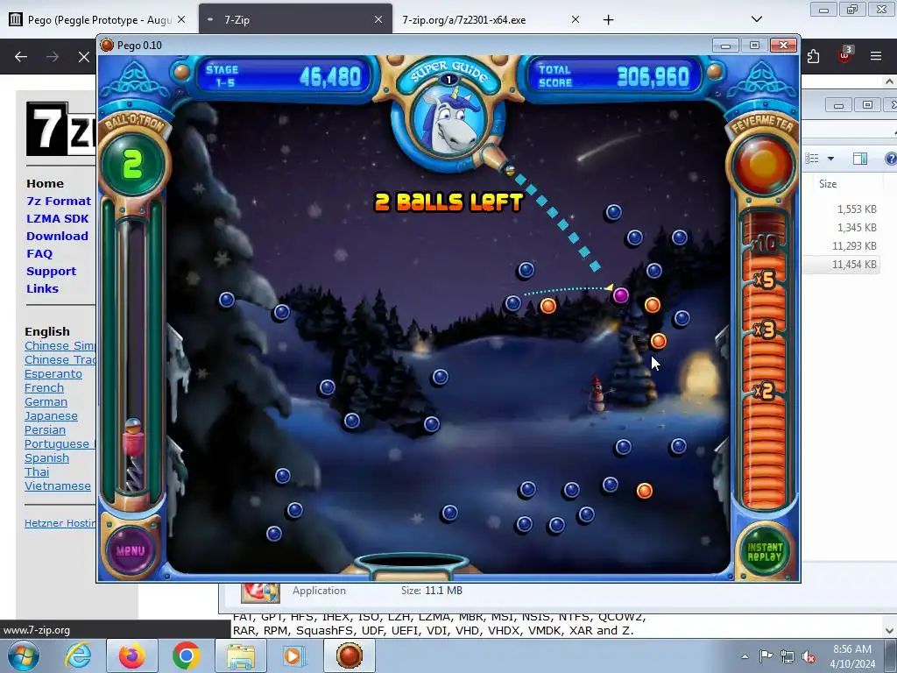Viewport: 897px width, 673px height.
Task: Open the Support link
Action: click(x=51, y=272)
